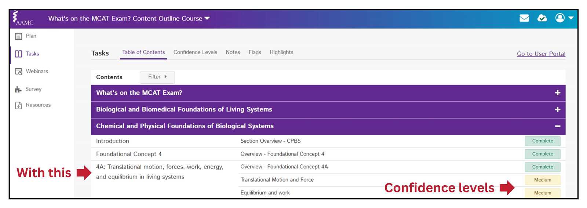Click the Contents heading

coord(109,77)
